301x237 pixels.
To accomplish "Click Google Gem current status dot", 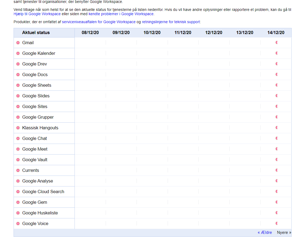I will click(x=18, y=202).
